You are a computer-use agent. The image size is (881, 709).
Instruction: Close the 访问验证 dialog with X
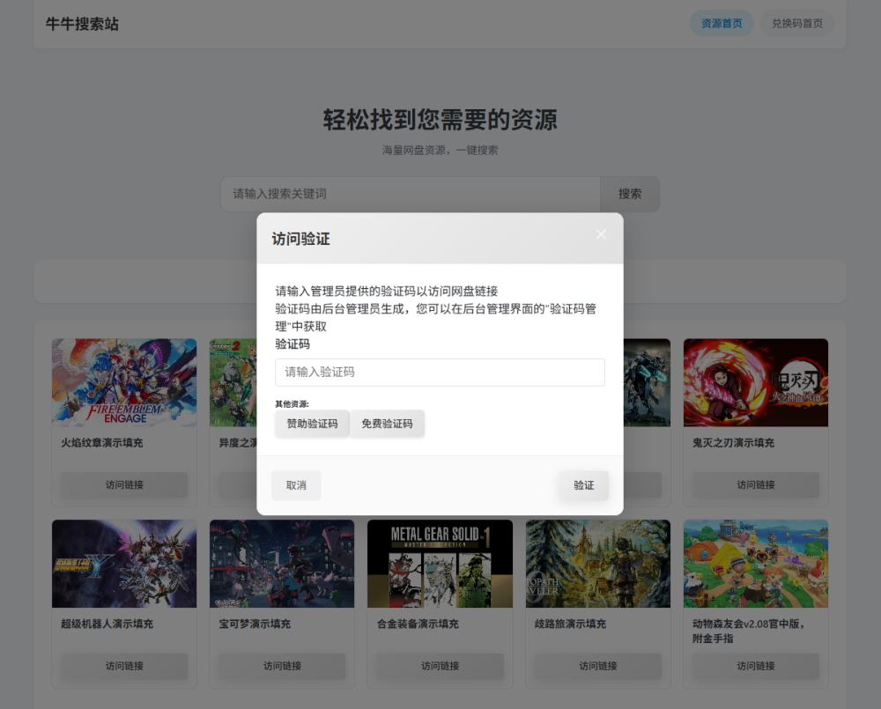pos(601,234)
